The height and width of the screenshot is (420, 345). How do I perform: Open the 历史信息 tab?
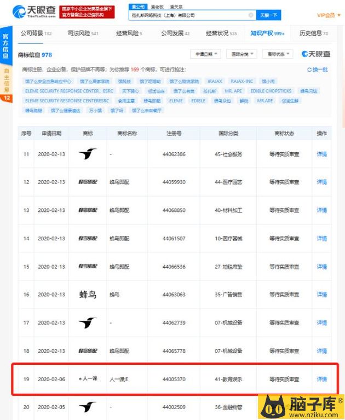314,33
